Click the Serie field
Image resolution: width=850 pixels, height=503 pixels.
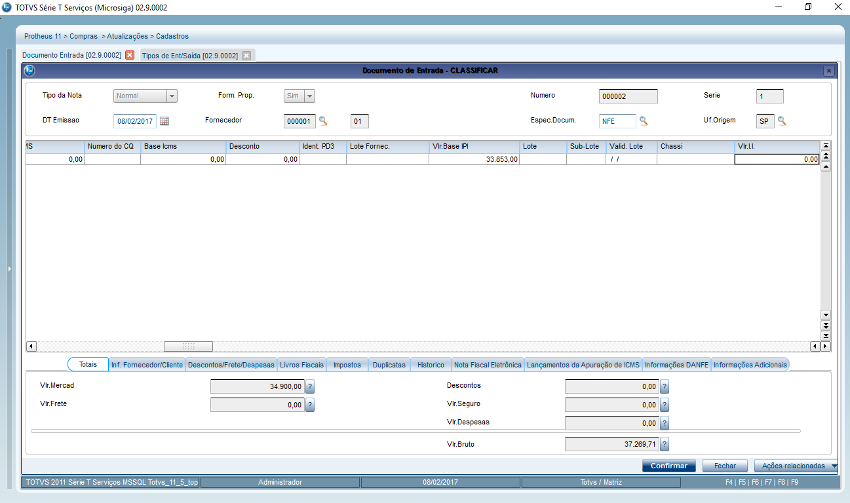[769, 96]
